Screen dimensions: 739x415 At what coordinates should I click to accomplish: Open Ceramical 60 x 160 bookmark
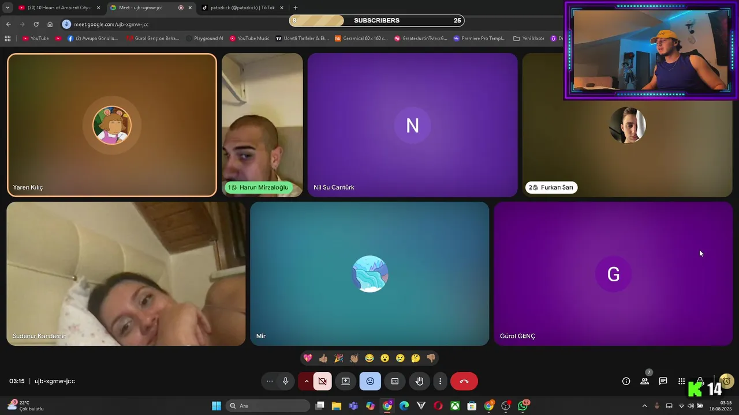(x=361, y=39)
